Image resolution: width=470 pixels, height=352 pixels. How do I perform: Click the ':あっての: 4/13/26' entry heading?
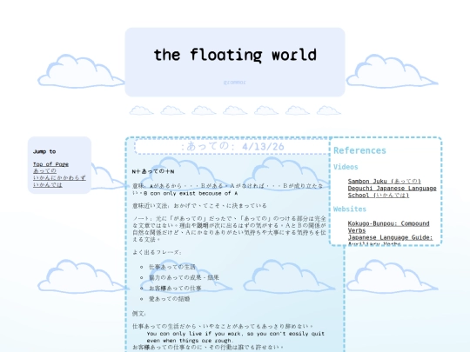tap(232, 146)
